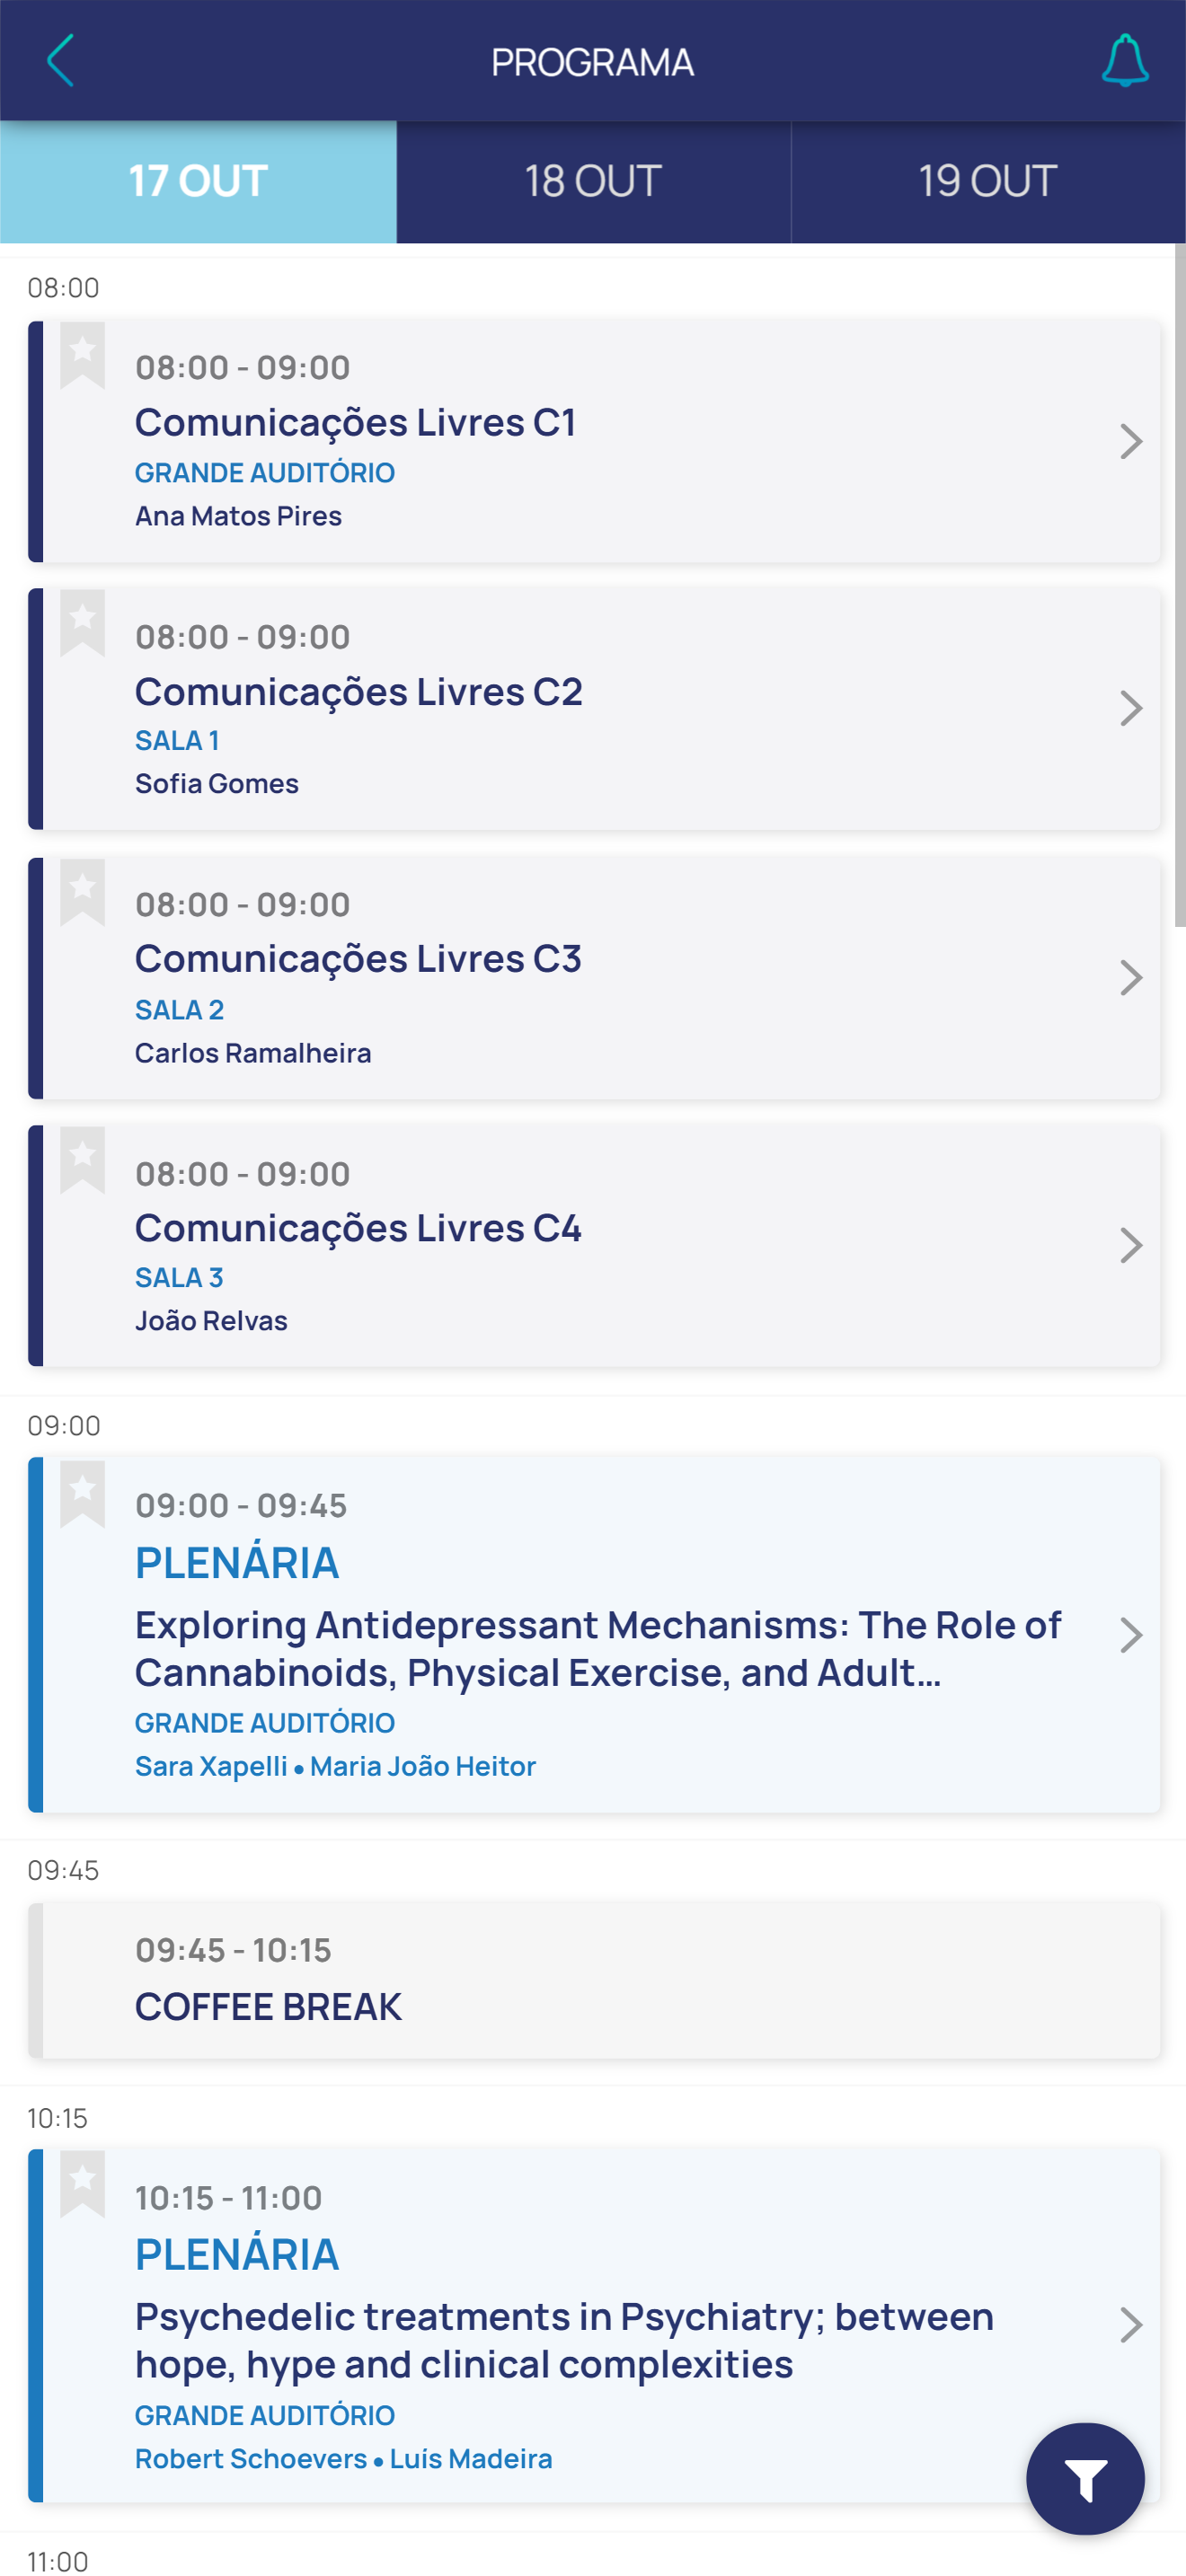1186x2576 pixels.
Task: Tap the back arrow in header
Action: [x=61, y=61]
